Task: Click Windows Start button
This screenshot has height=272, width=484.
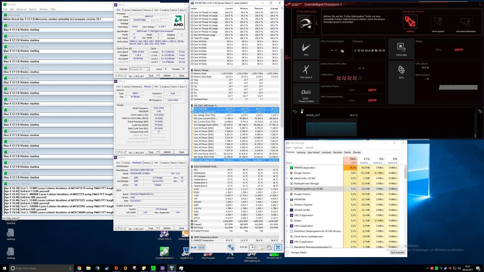Action: 4,268
